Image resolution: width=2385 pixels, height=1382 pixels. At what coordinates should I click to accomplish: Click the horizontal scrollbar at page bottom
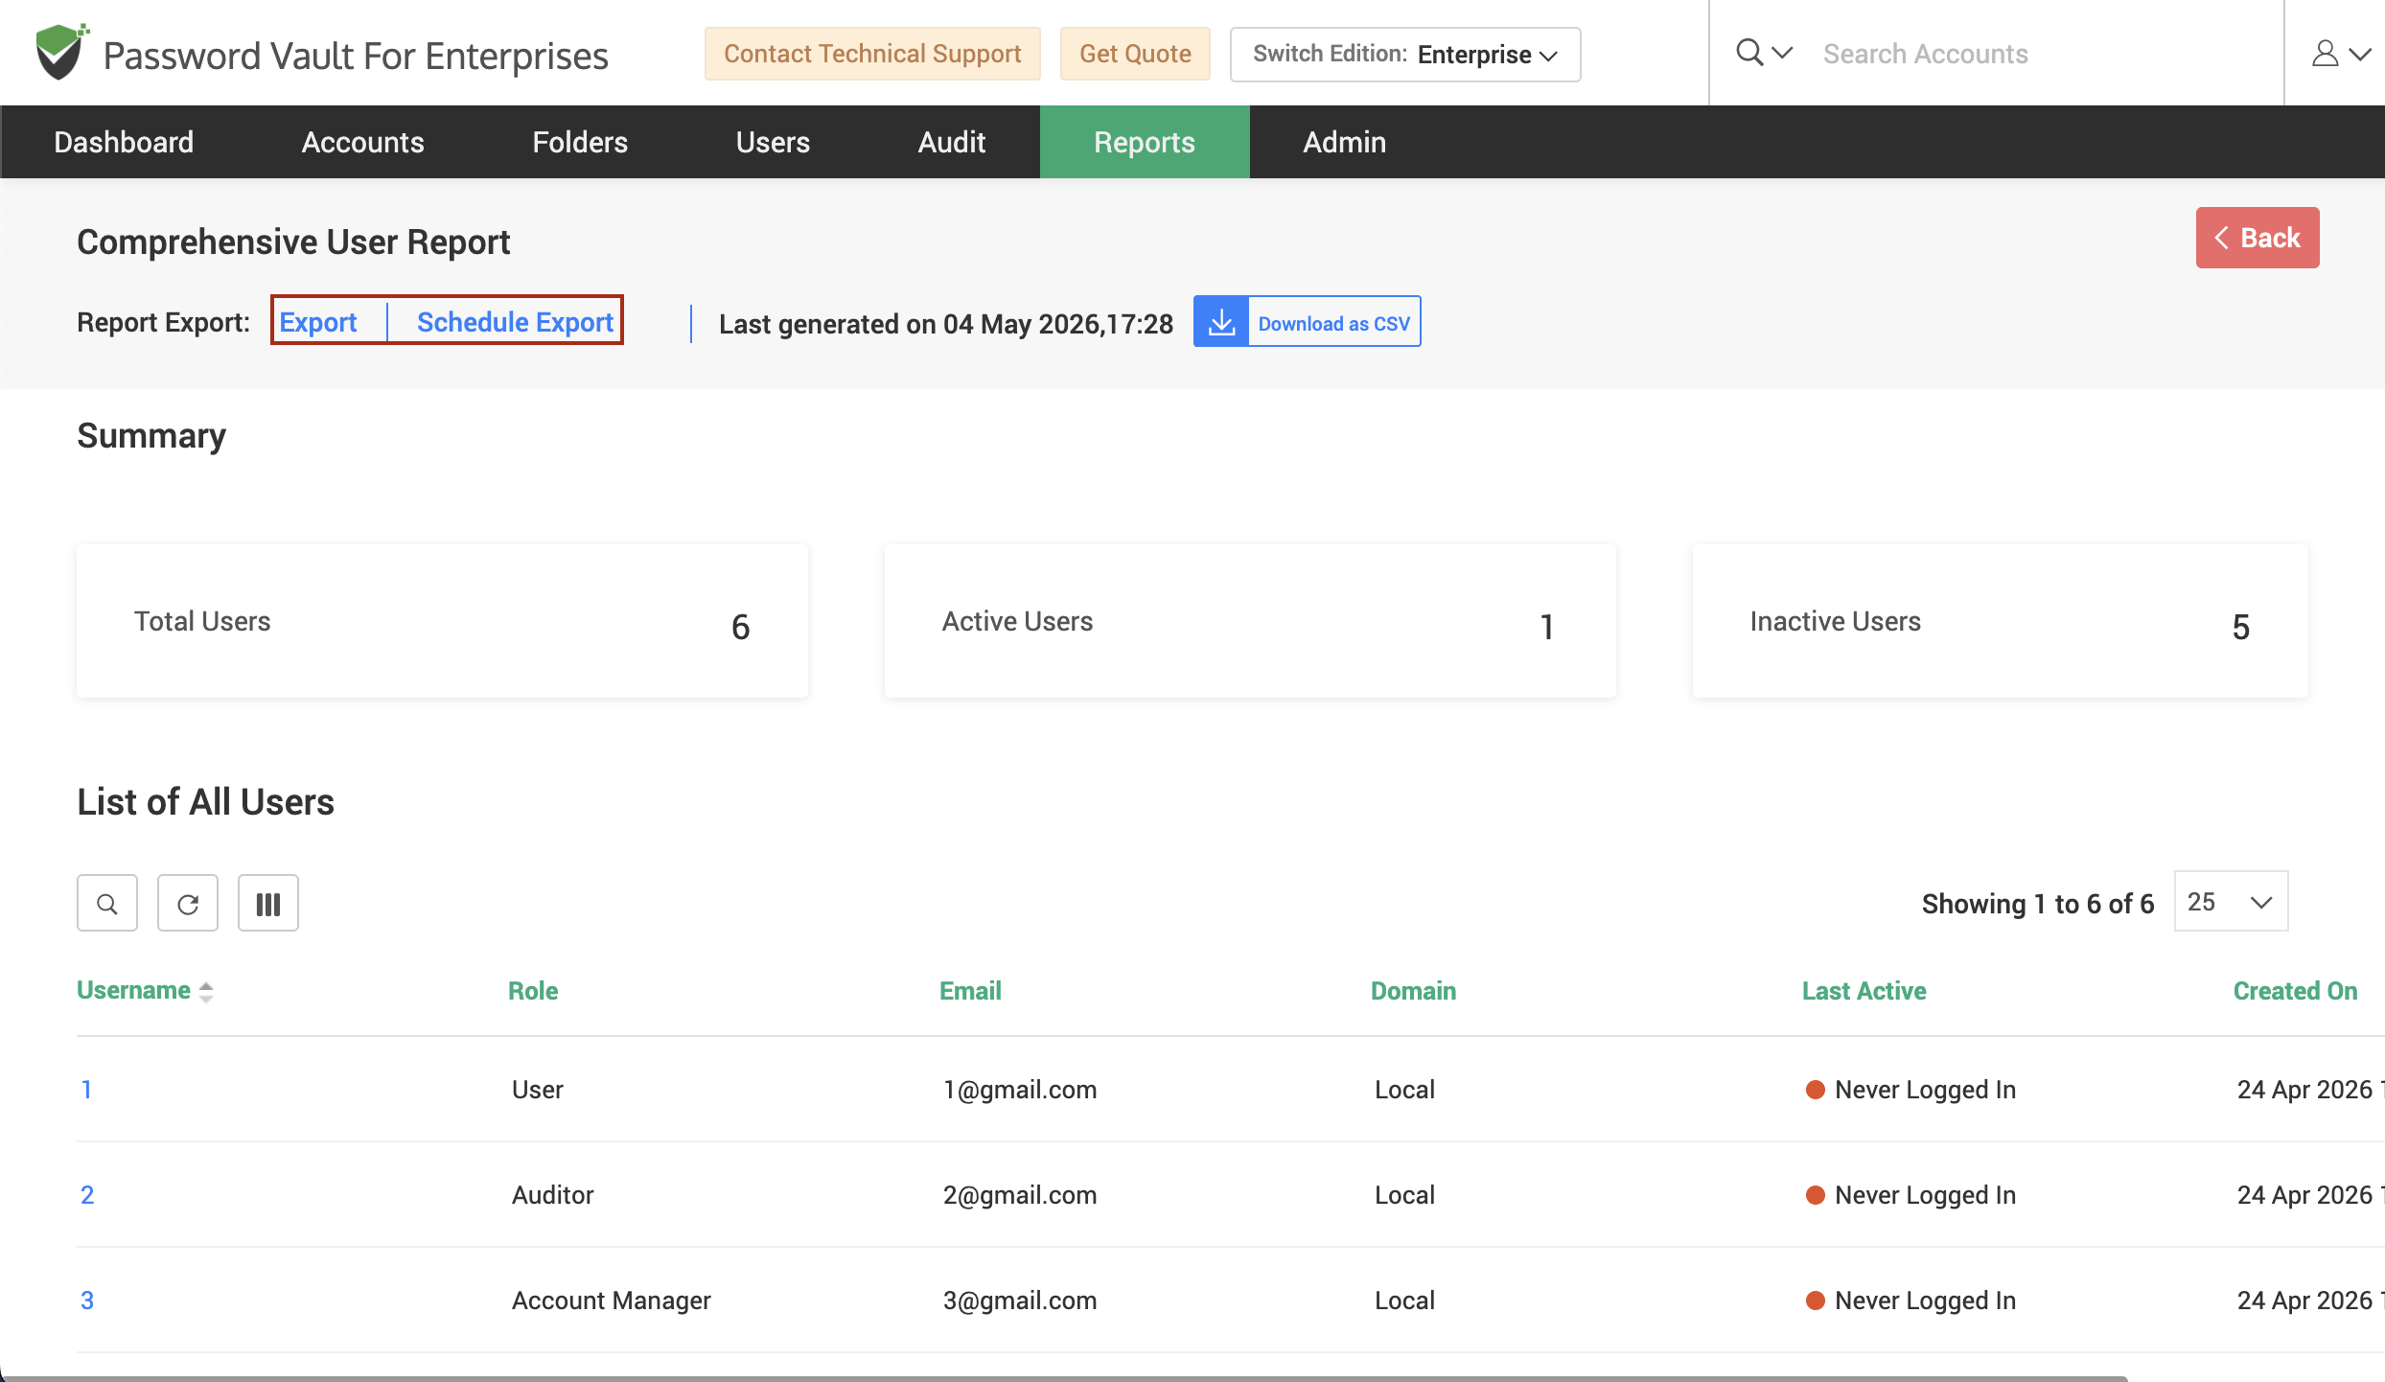tap(1064, 1378)
